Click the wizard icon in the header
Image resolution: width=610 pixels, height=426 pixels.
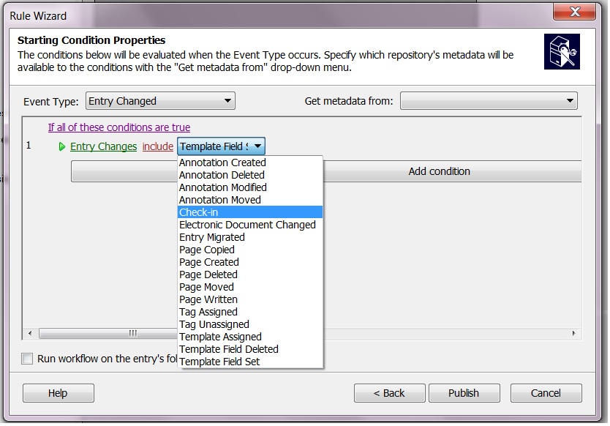tap(562, 52)
